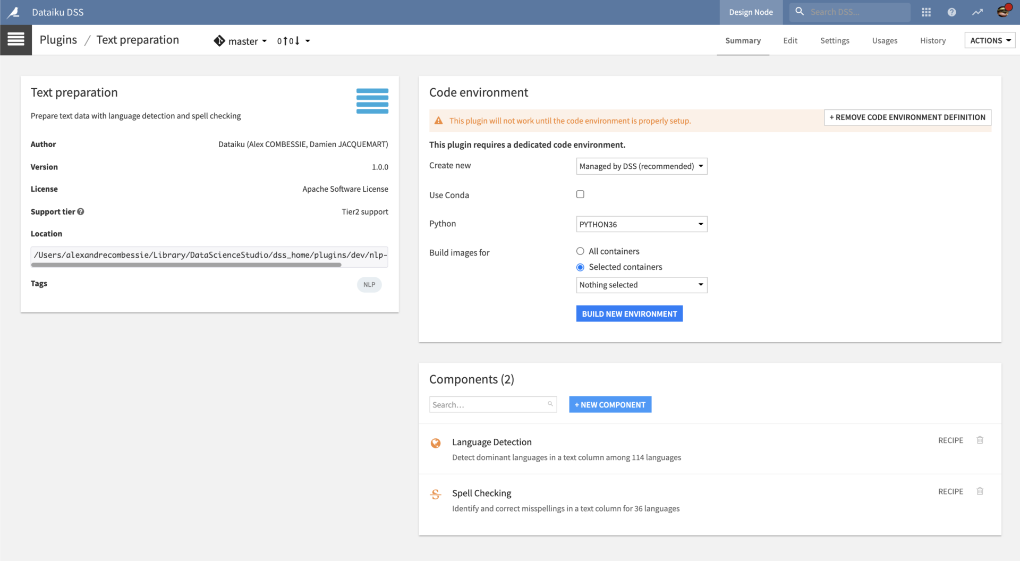Delete the Language Detection component
Screen dimensions: 1020x561
click(980, 440)
